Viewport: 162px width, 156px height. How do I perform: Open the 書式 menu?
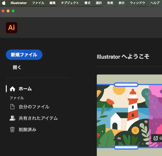pyautogui.click(x=87, y=3)
